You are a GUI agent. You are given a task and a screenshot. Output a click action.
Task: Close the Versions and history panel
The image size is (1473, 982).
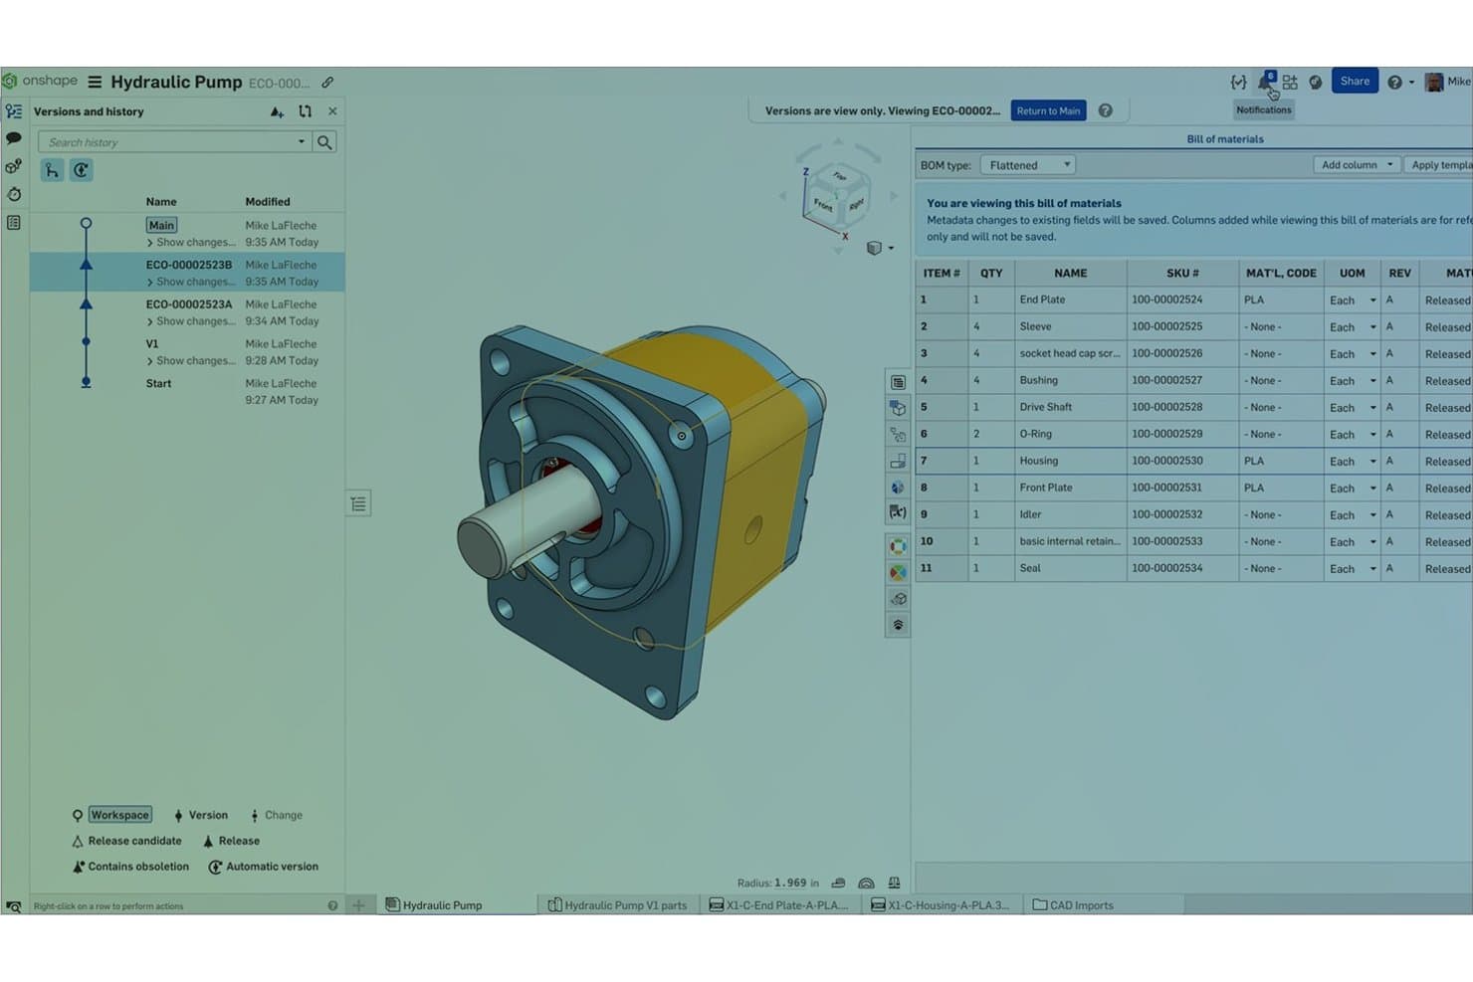(x=332, y=111)
